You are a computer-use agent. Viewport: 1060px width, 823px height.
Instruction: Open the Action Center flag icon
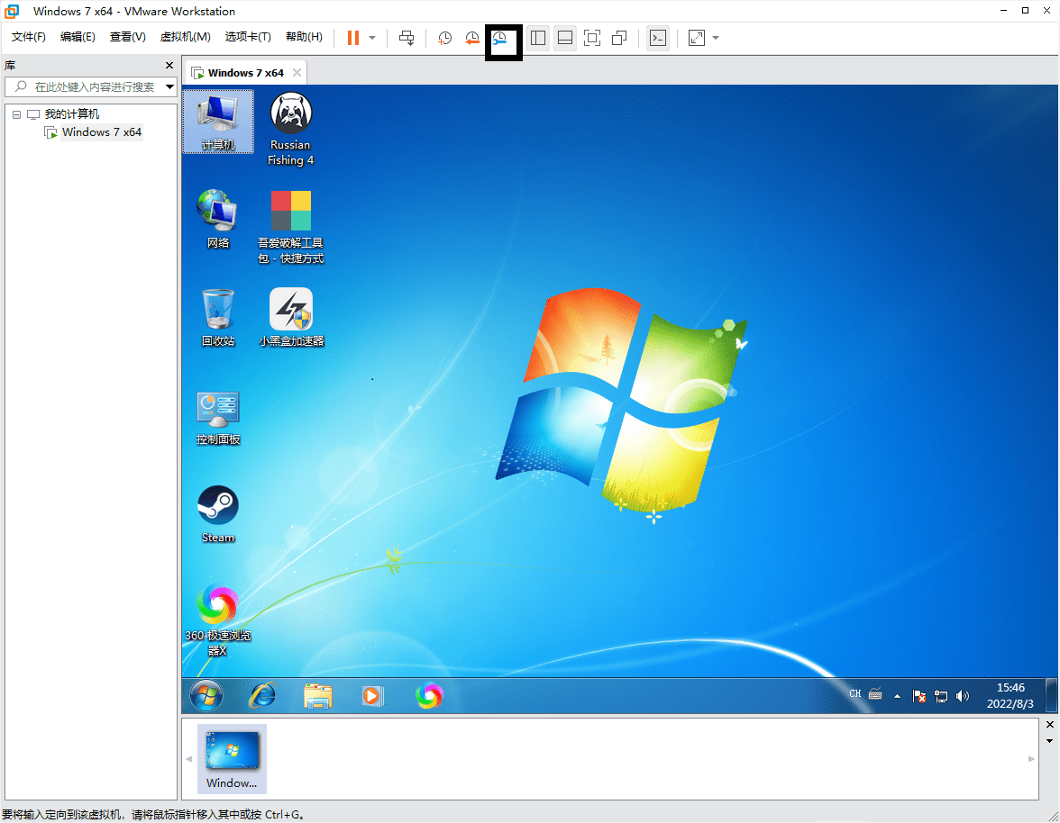pos(918,696)
